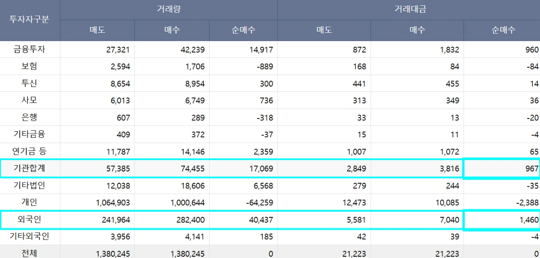Select the highlighted 기관합계 row label

pyautogui.click(x=29, y=169)
